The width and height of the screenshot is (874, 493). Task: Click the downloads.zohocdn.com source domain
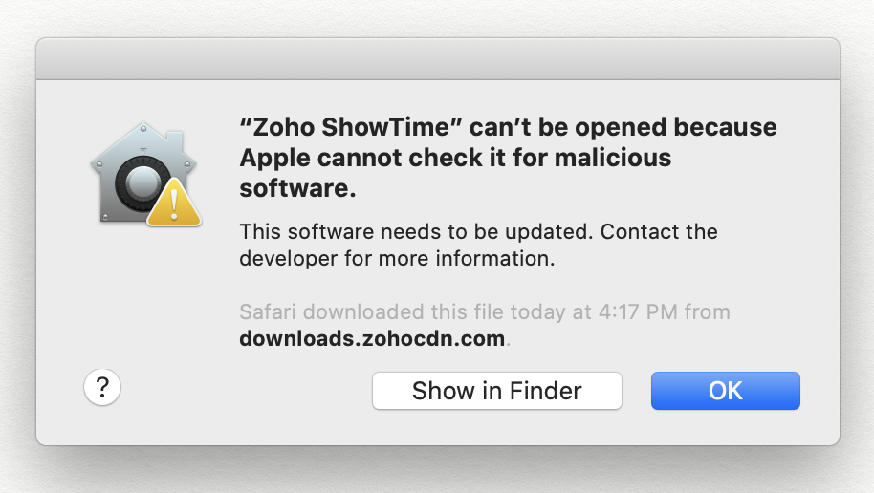pos(372,337)
